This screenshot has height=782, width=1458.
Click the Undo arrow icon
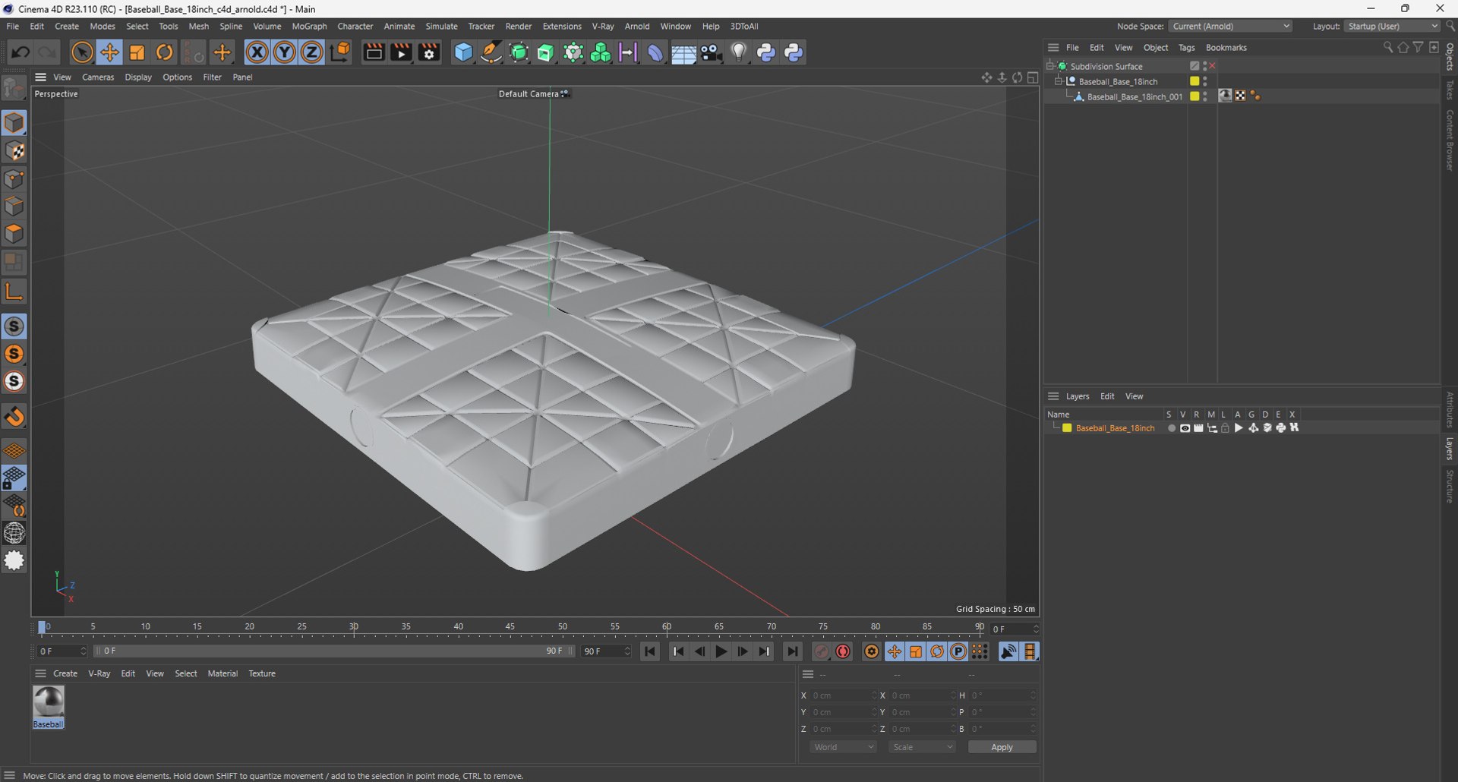21,52
